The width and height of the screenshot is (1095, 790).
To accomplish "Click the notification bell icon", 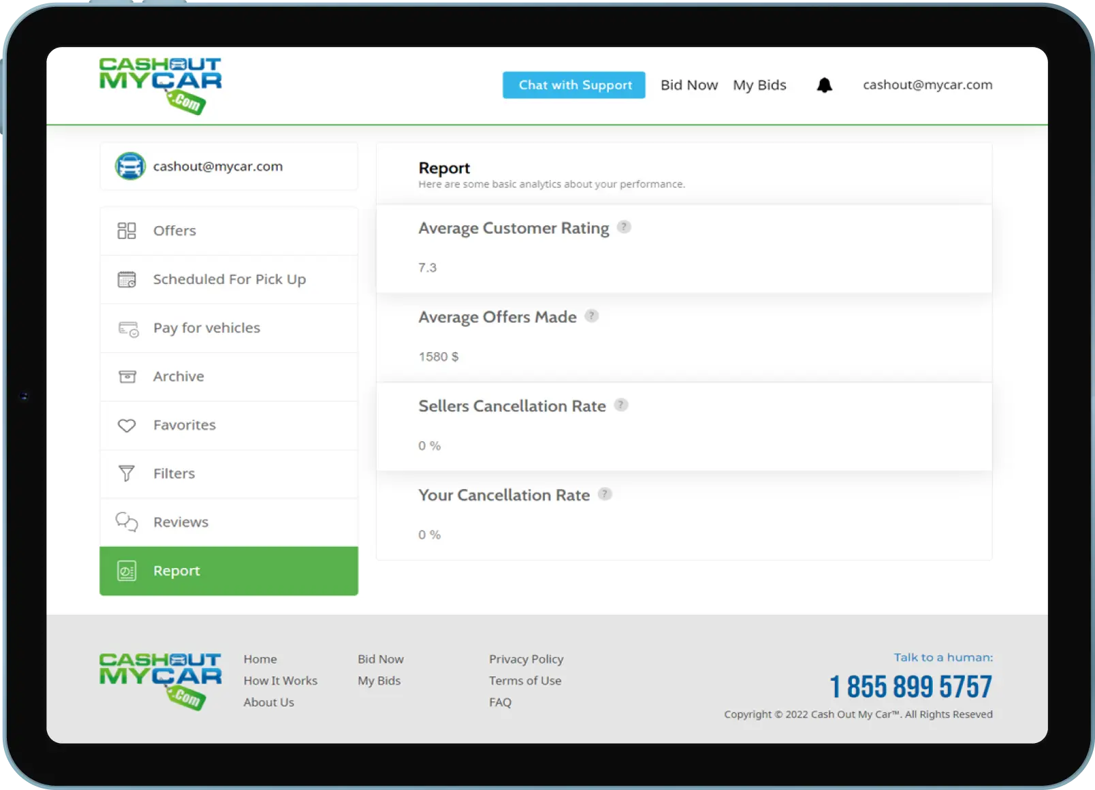I will click(824, 85).
